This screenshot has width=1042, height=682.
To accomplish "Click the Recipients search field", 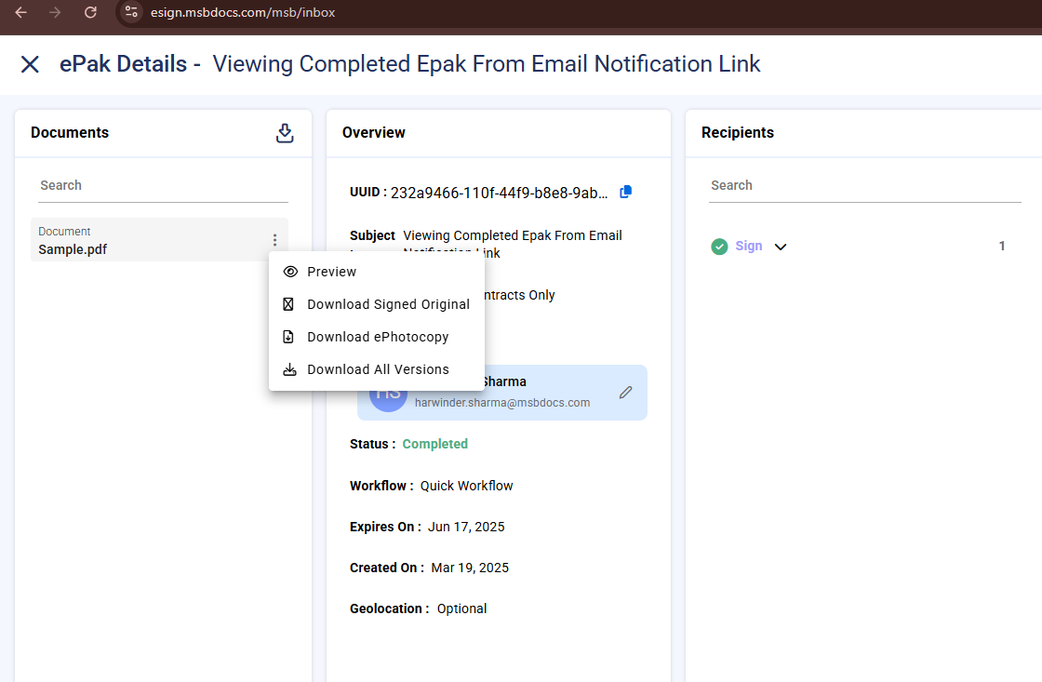I will (x=864, y=186).
